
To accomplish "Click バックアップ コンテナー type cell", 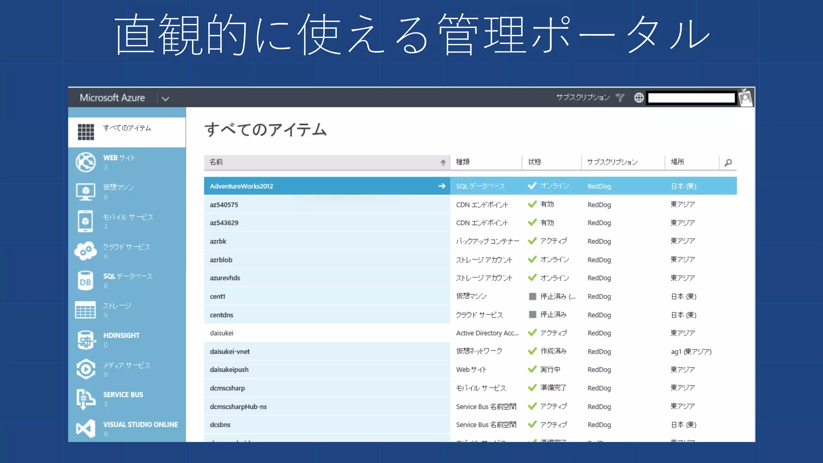I will 487,241.
